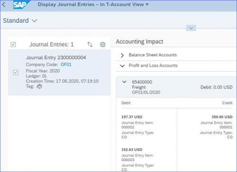Click the tag palette icon
The image size is (237, 172).
(39, 86)
